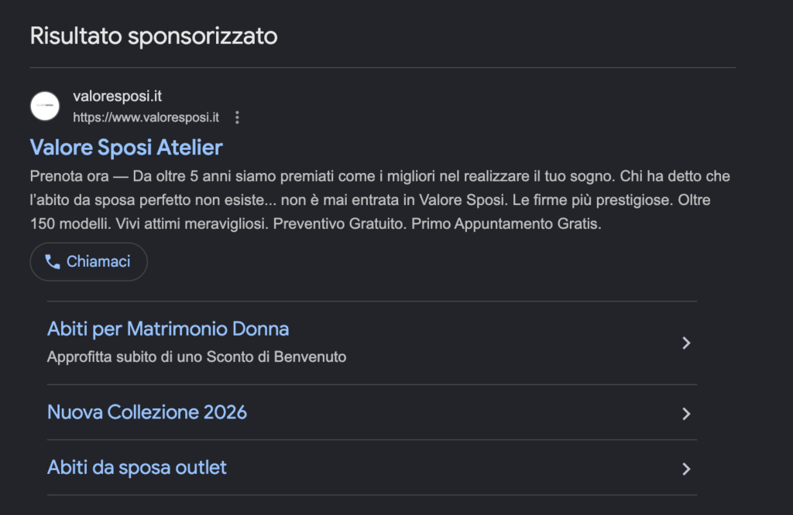Open the three-dot ad options menu
The height and width of the screenshot is (515, 793).
tap(237, 118)
